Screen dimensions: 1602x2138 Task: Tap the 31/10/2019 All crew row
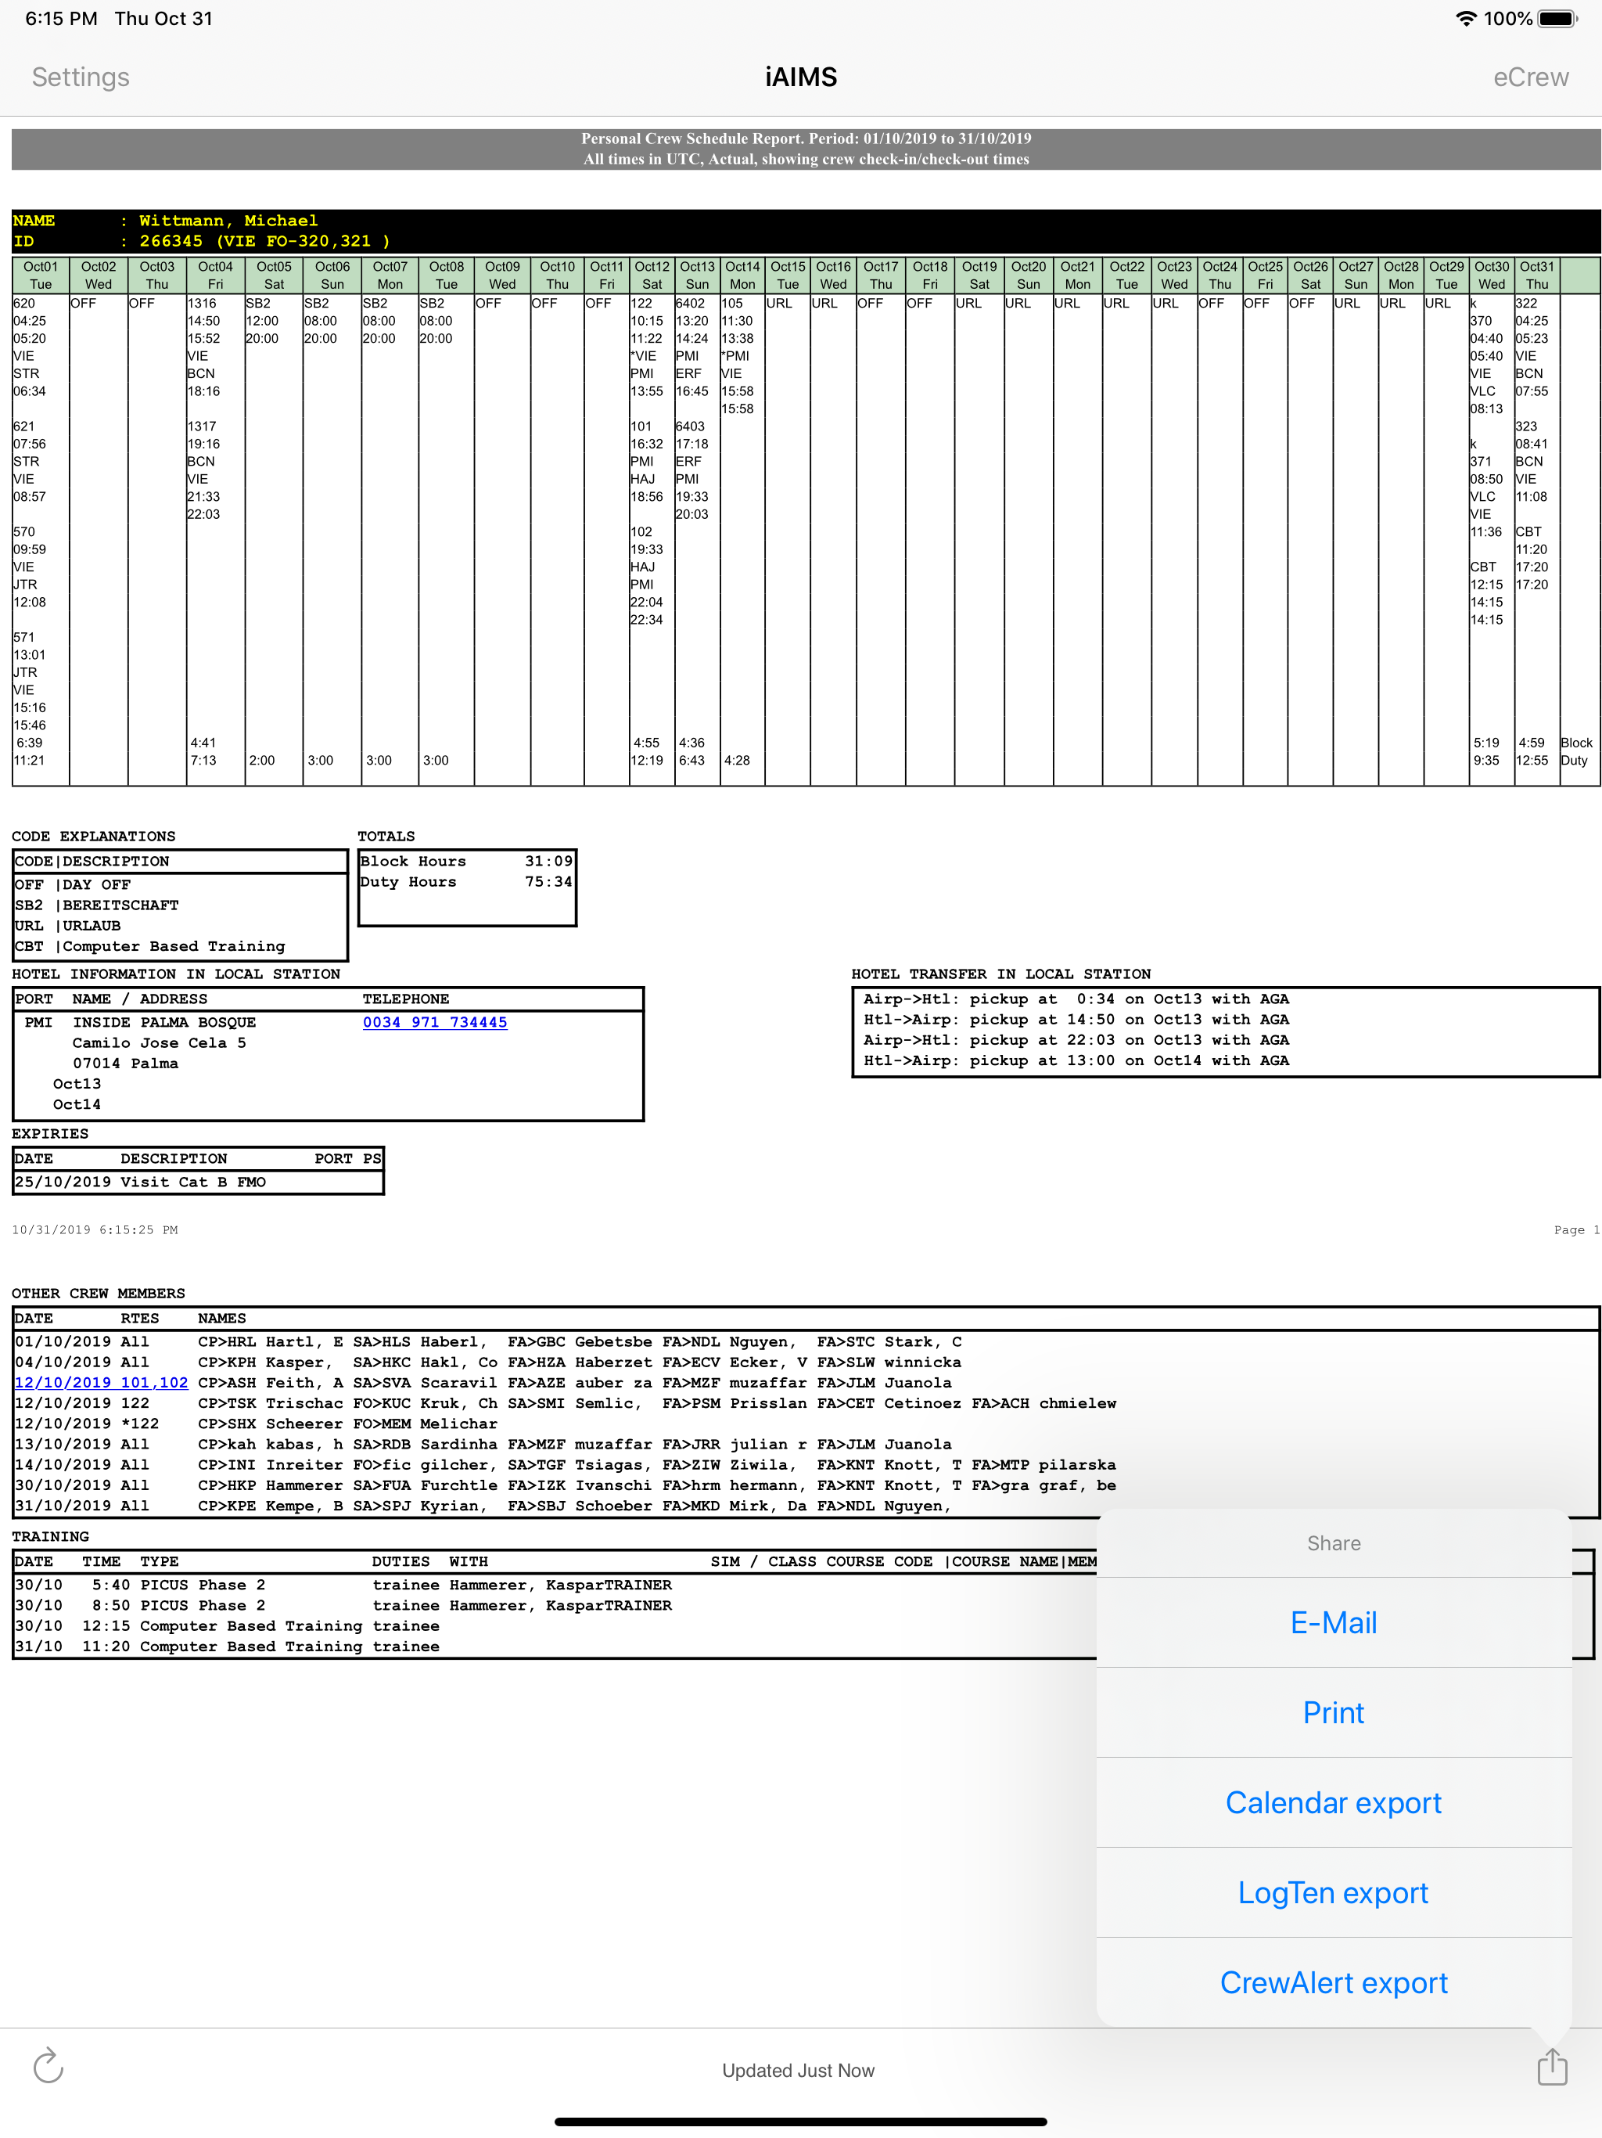[483, 1506]
